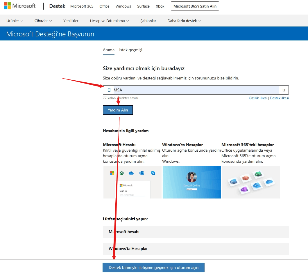Click the Lütfen seçiminizi yapın heading
Viewport: 308px width, 273px height.
click(x=125, y=219)
